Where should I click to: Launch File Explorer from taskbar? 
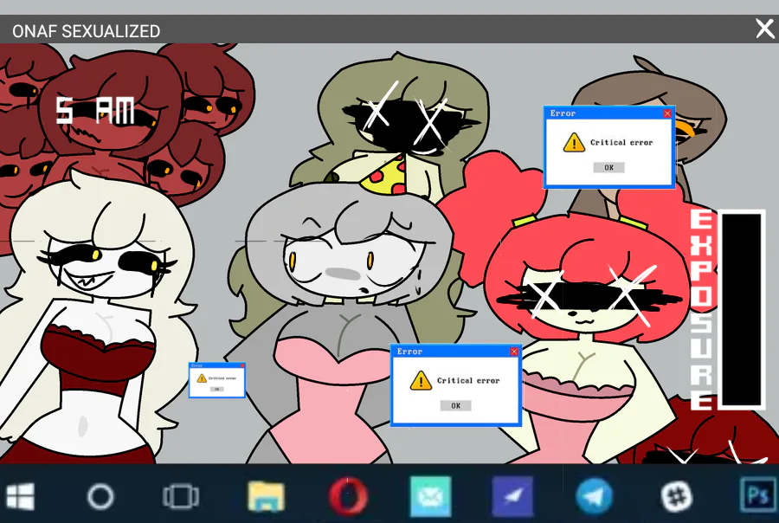pos(267,496)
